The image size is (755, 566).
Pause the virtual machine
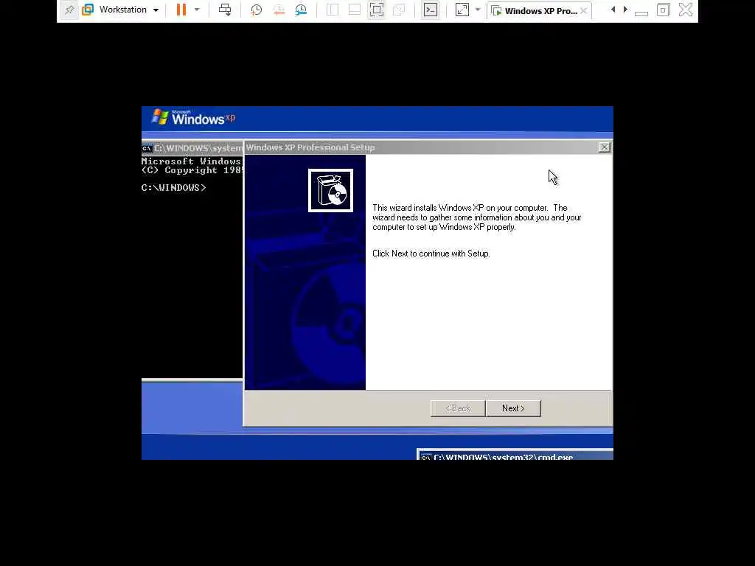coord(181,10)
